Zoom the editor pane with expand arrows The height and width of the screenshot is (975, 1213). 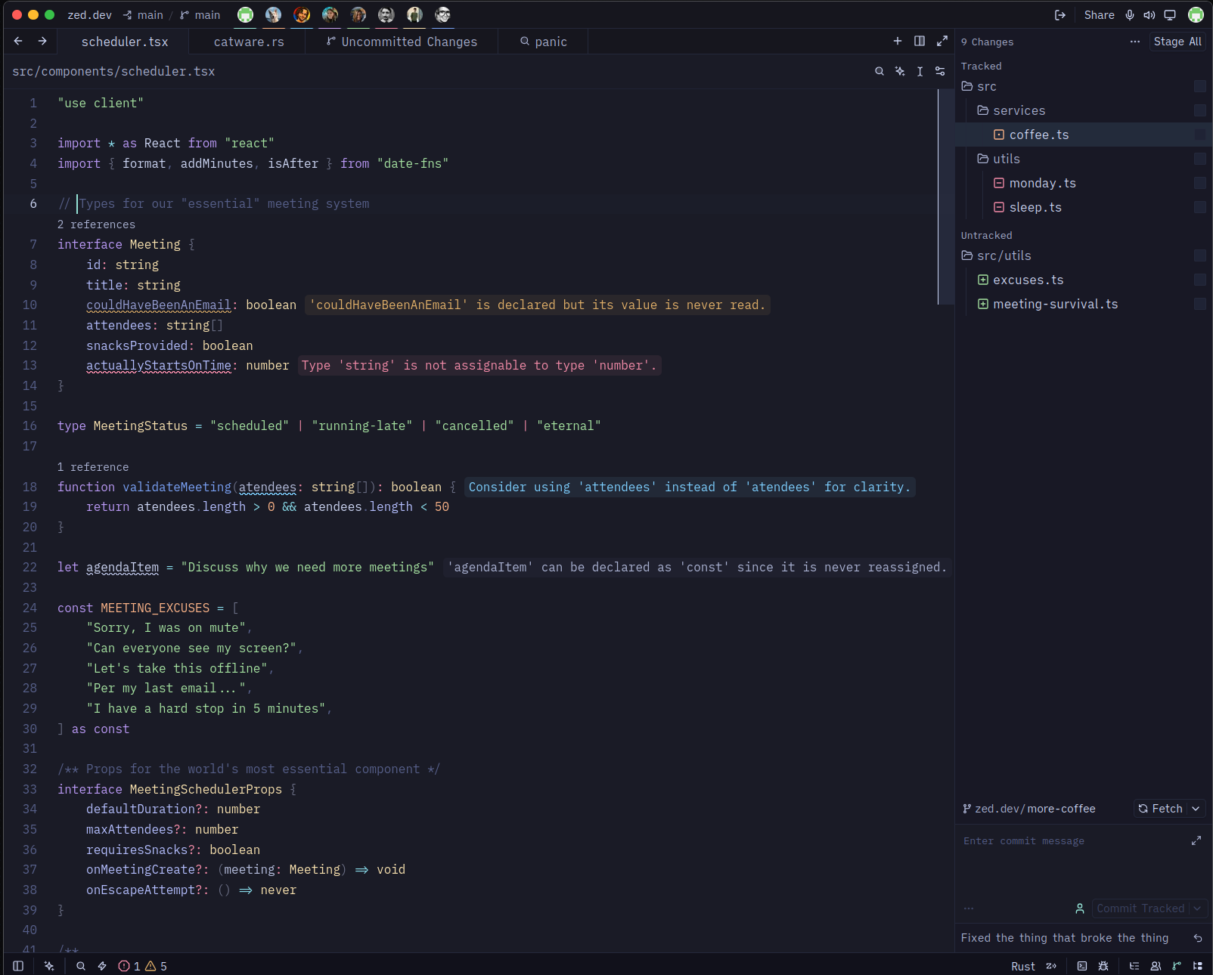942,41
